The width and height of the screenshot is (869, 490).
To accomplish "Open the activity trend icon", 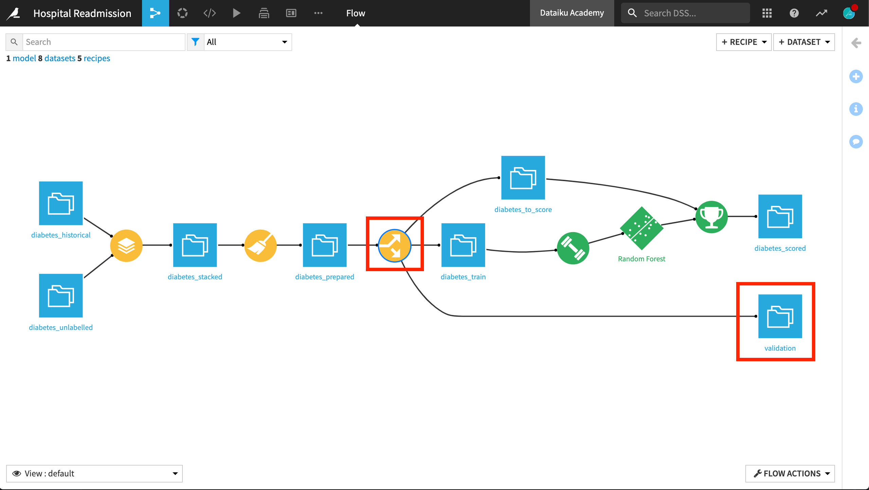I will [x=821, y=13].
